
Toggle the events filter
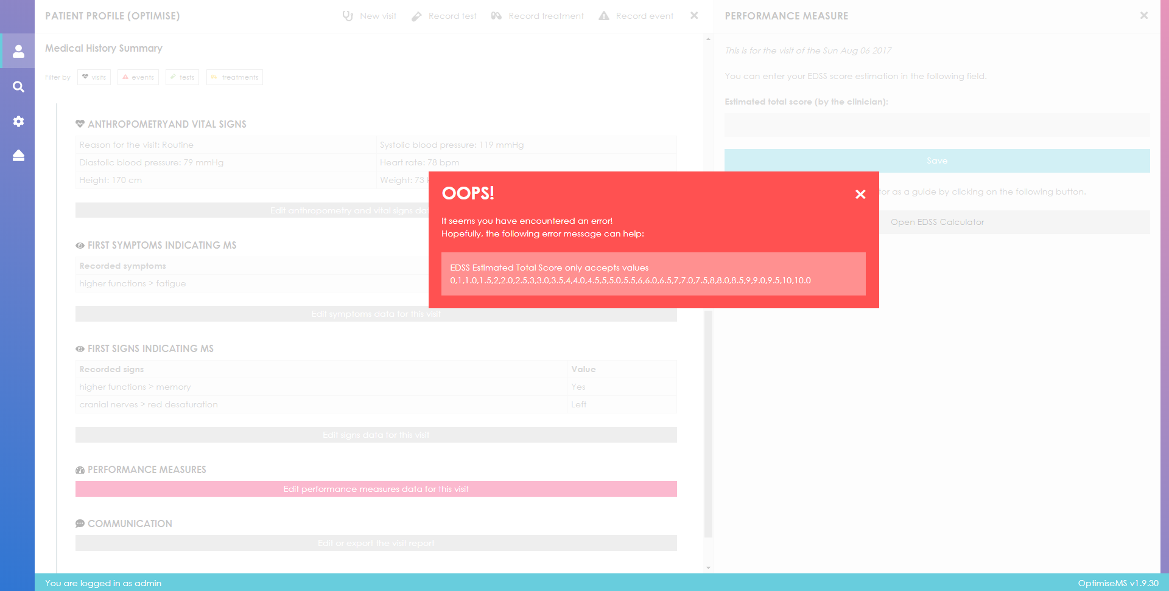pos(138,77)
